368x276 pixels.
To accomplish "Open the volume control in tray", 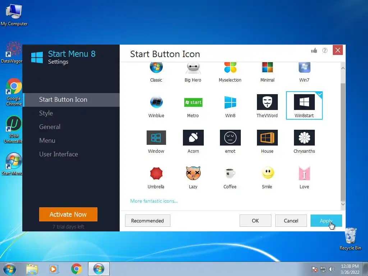I will [x=332, y=269].
